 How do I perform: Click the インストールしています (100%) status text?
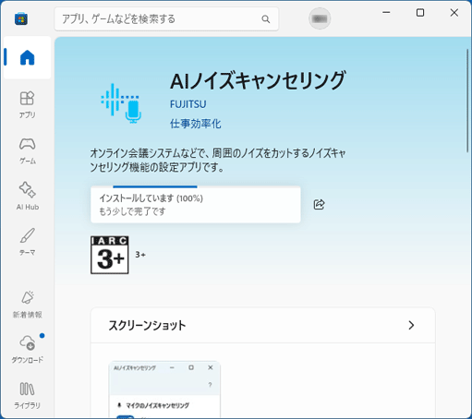click(151, 198)
